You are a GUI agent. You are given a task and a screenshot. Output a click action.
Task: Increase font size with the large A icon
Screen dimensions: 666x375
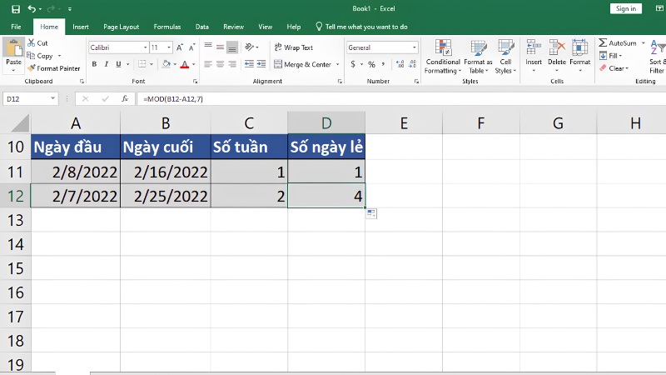pyautogui.click(x=180, y=47)
